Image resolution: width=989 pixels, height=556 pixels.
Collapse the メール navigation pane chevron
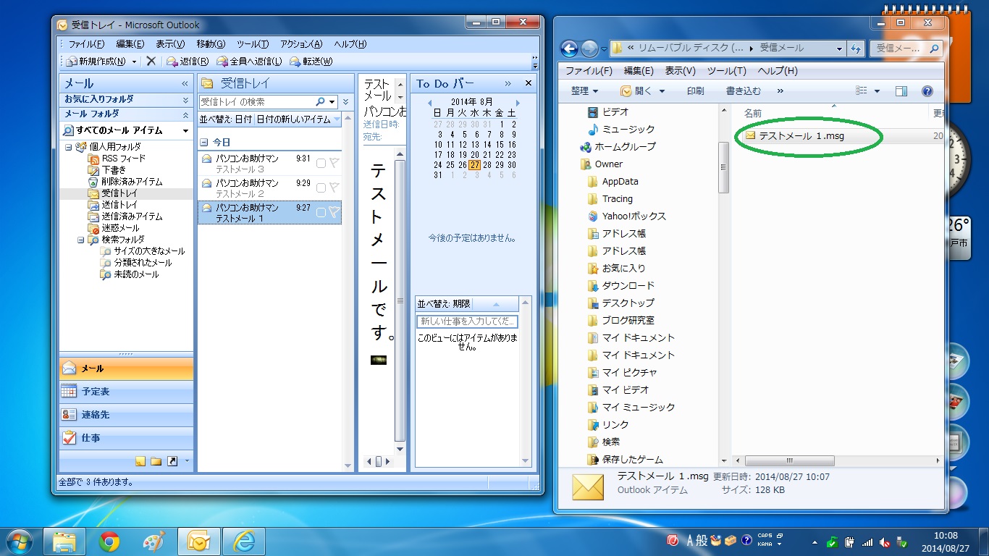tap(185, 84)
